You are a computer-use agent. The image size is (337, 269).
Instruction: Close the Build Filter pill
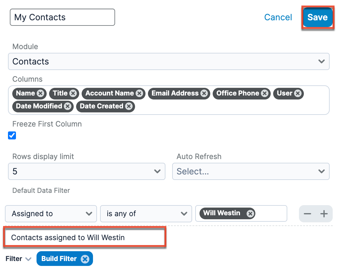coord(85,259)
